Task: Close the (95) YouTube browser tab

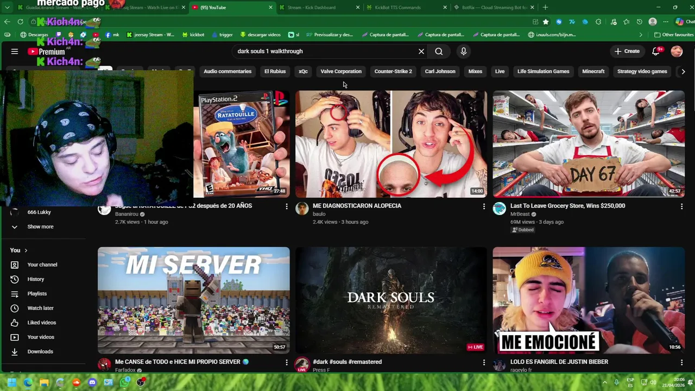Action: point(270,7)
